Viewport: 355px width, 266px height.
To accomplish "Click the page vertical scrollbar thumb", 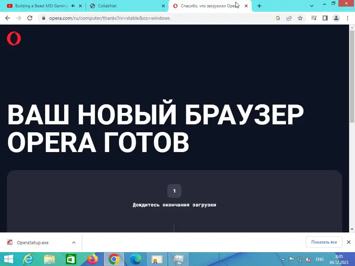I will tap(352, 77).
